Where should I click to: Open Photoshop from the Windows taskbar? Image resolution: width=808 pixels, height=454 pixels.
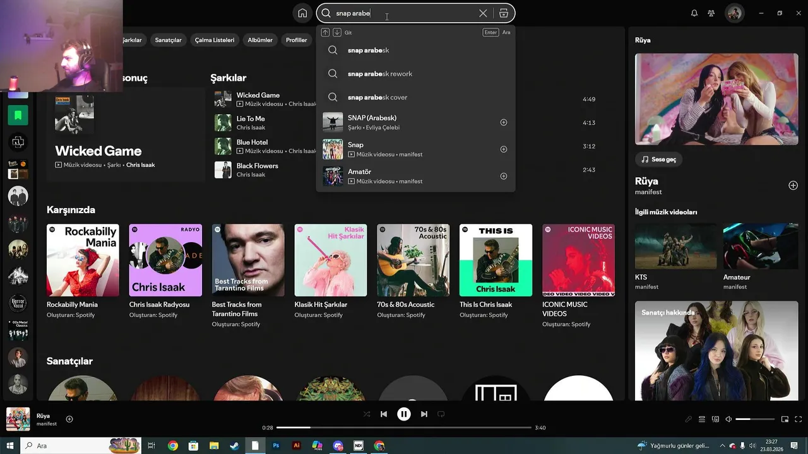tap(276, 446)
